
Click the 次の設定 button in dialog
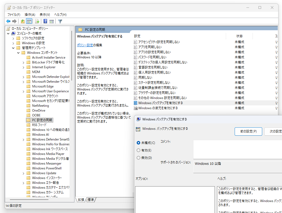coord(273,131)
